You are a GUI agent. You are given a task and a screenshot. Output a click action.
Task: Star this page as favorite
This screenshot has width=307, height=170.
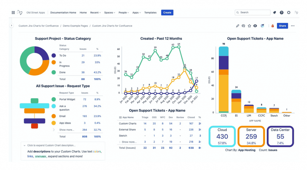tap(249, 26)
